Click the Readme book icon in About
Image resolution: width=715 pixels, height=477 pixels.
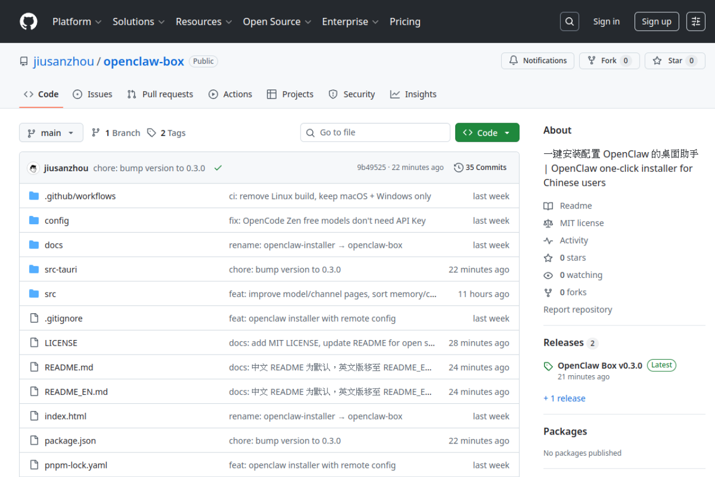click(x=549, y=206)
